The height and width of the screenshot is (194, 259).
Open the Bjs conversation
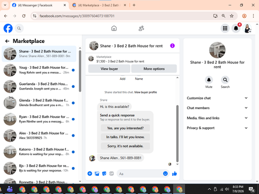(x=39, y=168)
